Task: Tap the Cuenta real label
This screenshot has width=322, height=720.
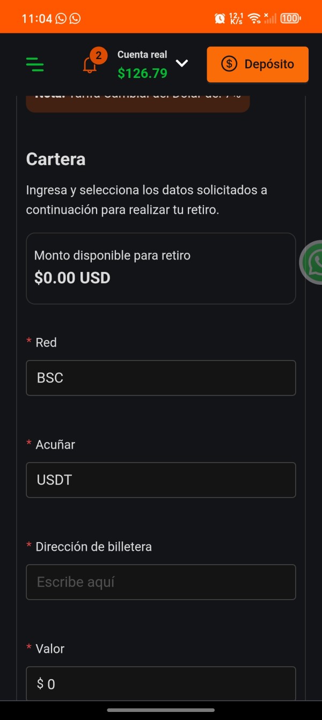Action: 142,54
